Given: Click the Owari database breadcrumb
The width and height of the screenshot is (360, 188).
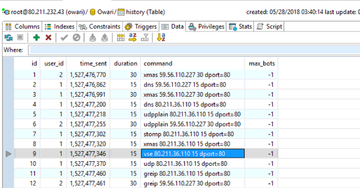Looking at the screenshot, I should point(106,12).
